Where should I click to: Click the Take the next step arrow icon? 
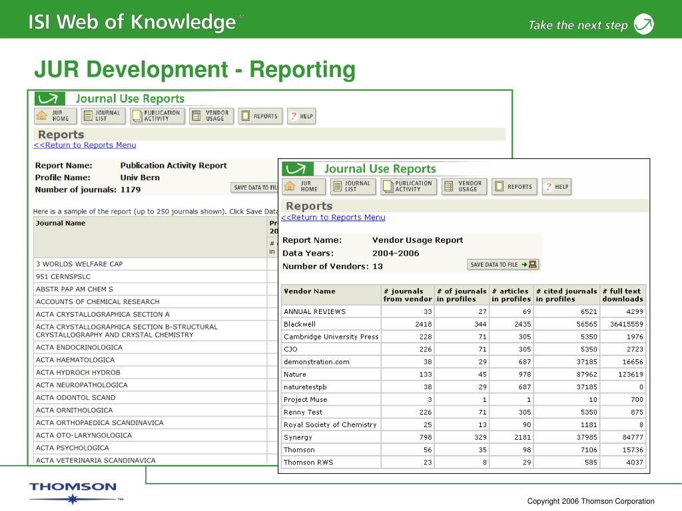[644, 24]
